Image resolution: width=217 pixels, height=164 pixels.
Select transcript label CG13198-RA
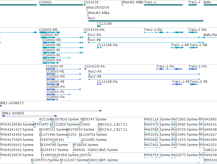(x=108, y=45)
